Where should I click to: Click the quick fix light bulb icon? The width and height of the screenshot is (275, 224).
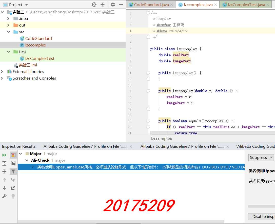pos(13,196)
